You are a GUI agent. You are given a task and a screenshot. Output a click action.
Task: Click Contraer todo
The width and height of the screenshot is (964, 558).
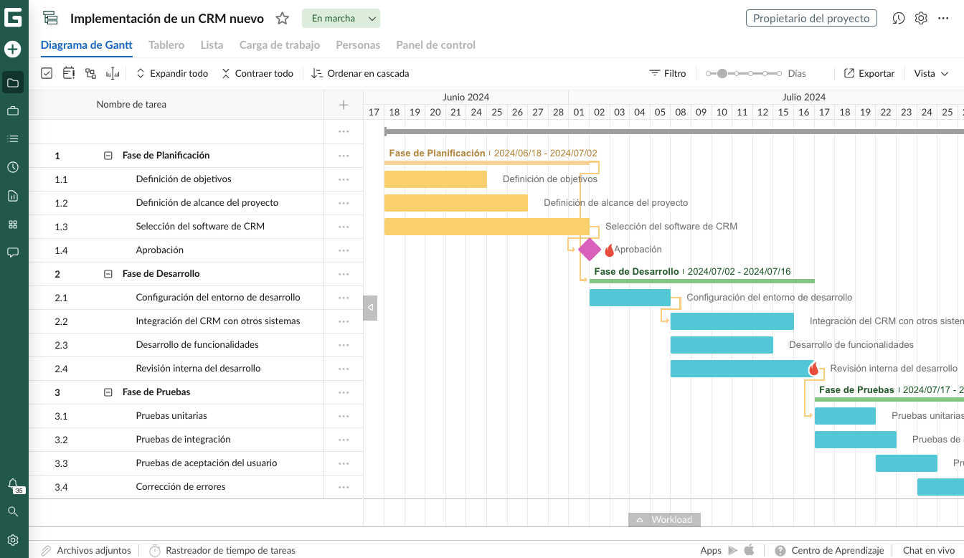(257, 73)
